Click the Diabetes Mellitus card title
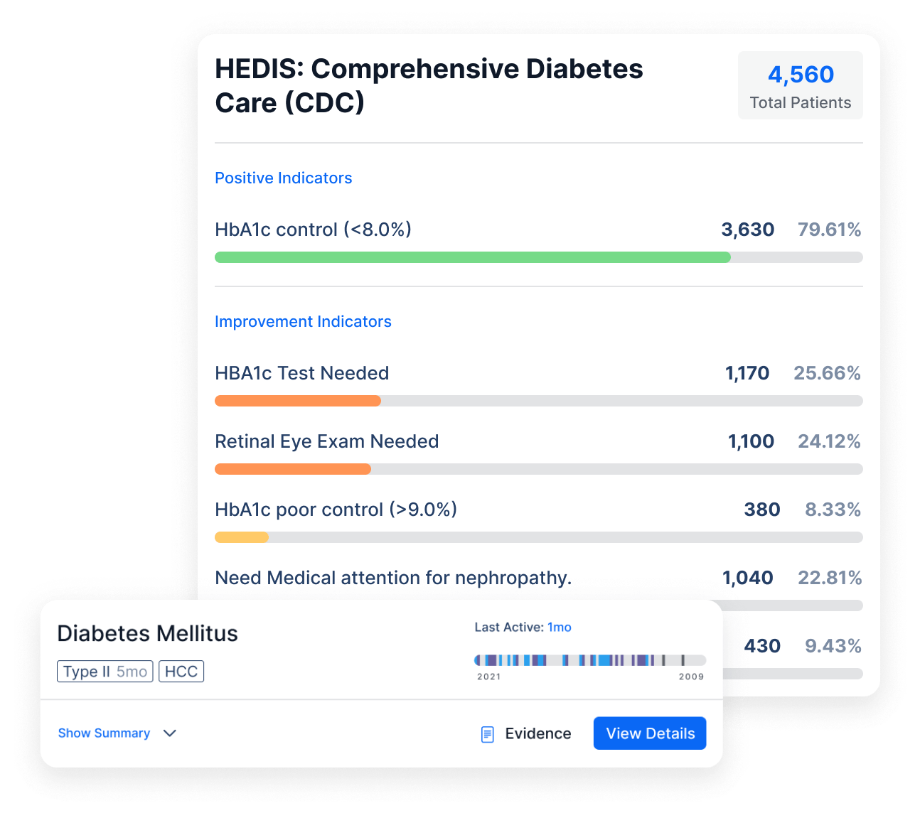920x813 pixels. click(147, 633)
